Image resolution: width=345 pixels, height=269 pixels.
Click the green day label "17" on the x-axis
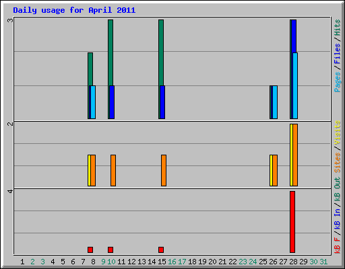[182, 262]
